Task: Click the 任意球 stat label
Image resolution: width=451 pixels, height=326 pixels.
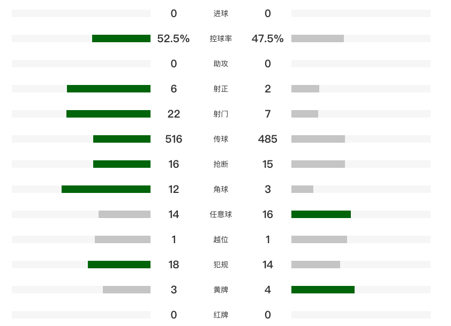Action: point(221,214)
